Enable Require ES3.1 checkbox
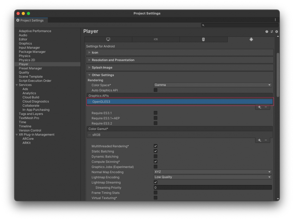This screenshot has height=220, width=294. [156, 113]
